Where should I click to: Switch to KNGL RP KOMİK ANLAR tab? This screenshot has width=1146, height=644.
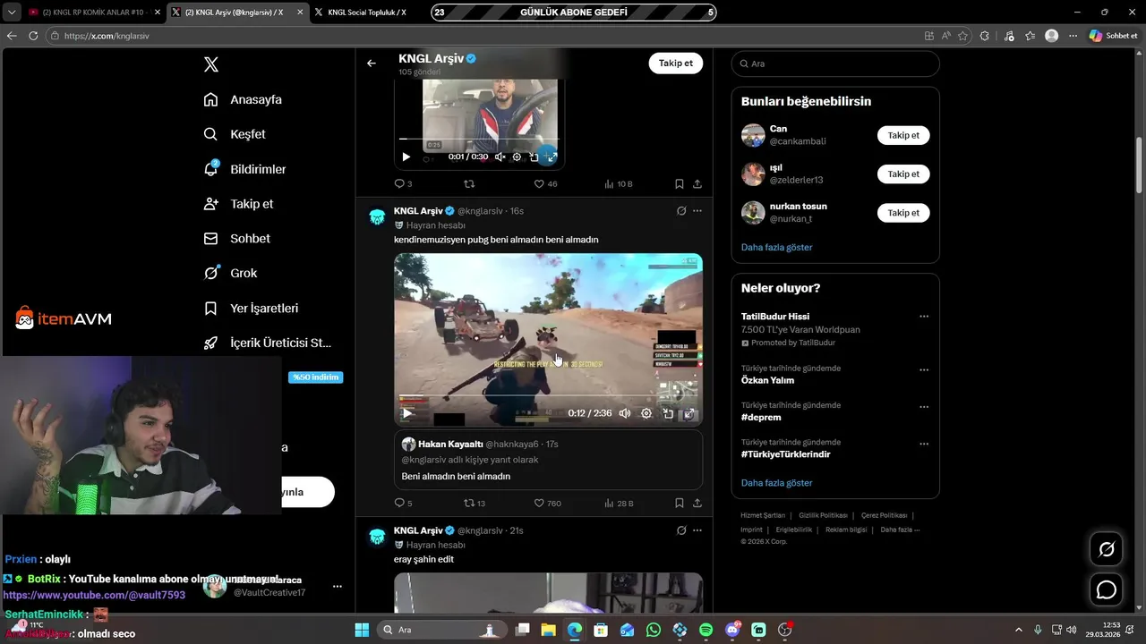point(93,13)
